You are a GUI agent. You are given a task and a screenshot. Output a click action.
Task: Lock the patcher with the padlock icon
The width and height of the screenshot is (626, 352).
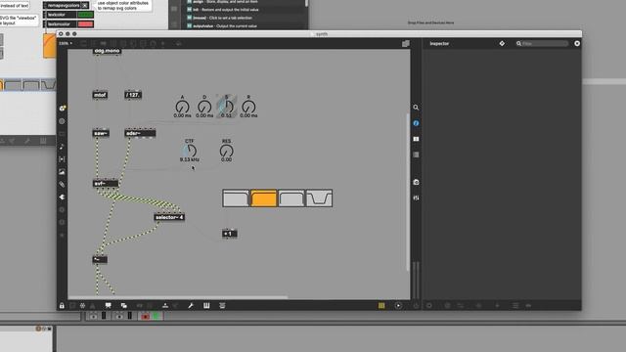point(62,306)
